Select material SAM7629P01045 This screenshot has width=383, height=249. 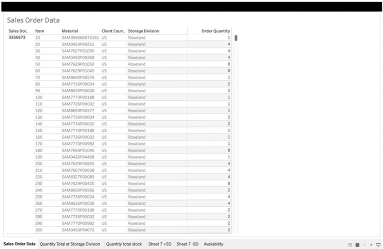(x=78, y=71)
